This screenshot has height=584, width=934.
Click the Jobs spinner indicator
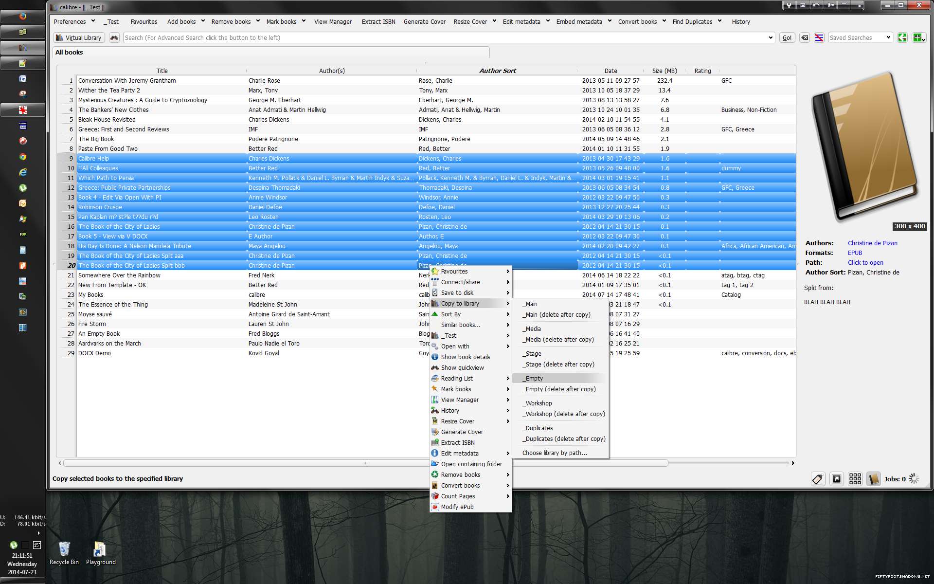coord(914,479)
